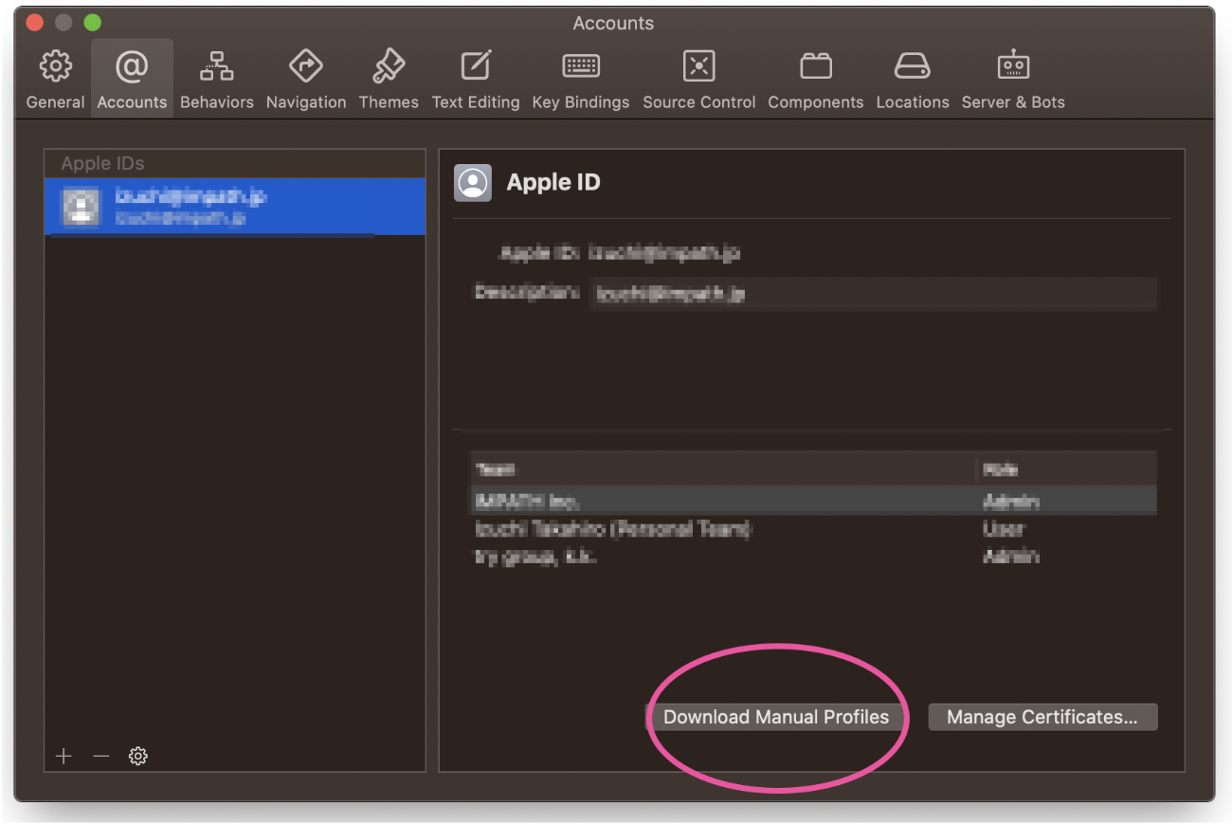Close the Accounts preferences window
The image size is (1232, 824).
[35, 22]
